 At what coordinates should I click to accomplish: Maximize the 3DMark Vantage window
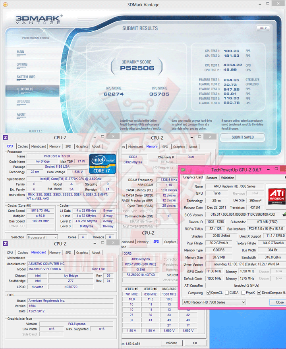[x=268, y=4]
